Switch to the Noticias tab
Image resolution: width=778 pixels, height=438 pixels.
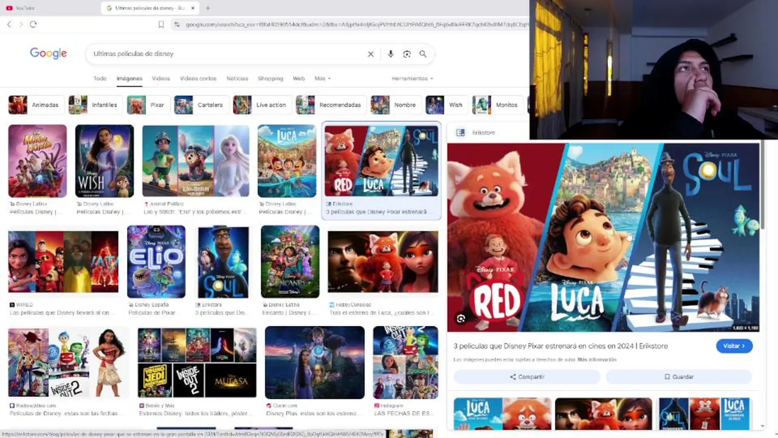pos(237,78)
